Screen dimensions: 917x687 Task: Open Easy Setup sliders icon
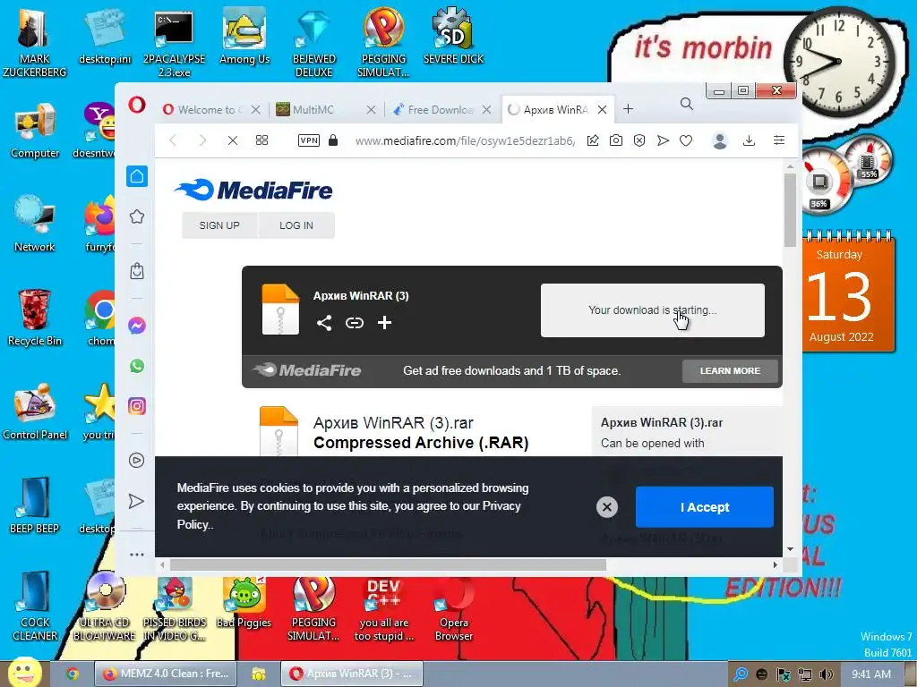(779, 140)
